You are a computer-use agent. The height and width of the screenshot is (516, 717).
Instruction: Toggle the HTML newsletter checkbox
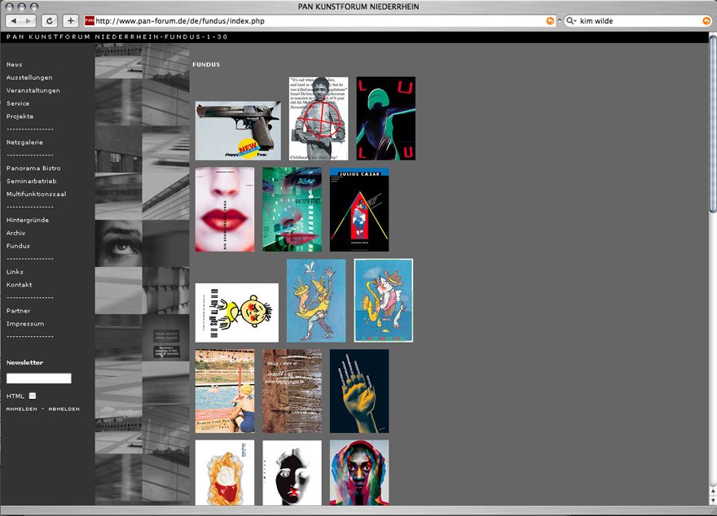pos(33,396)
